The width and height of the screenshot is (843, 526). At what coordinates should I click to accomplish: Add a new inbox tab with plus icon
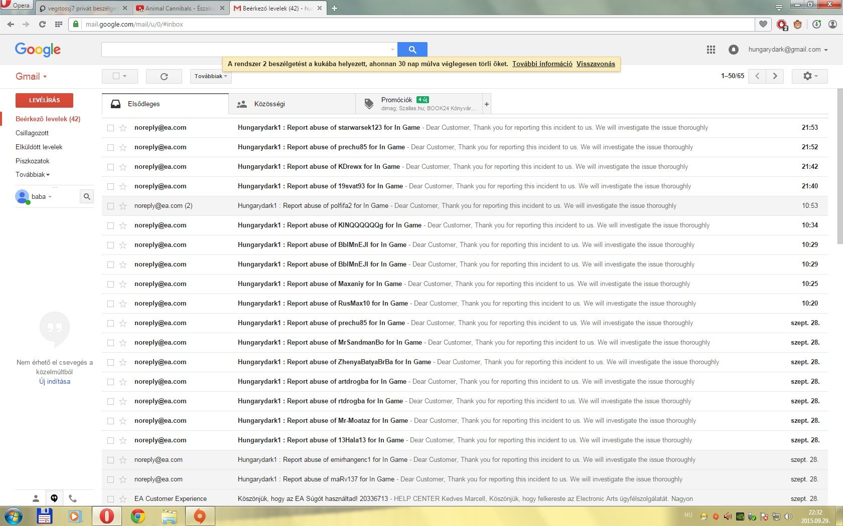pos(486,104)
